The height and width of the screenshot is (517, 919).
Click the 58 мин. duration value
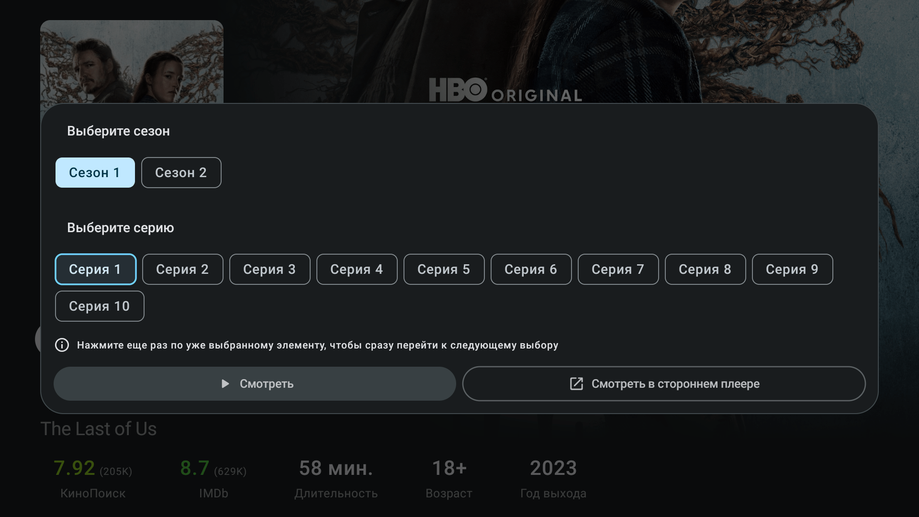click(x=336, y=468)
